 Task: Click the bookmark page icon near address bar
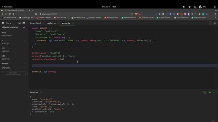pos(36,14)
